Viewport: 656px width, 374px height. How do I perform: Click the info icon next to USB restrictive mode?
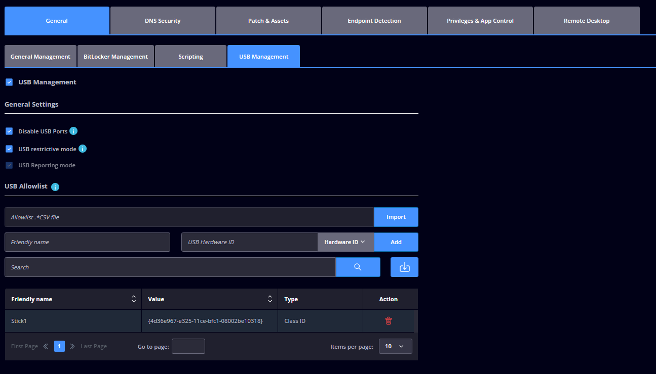[83, 149]
